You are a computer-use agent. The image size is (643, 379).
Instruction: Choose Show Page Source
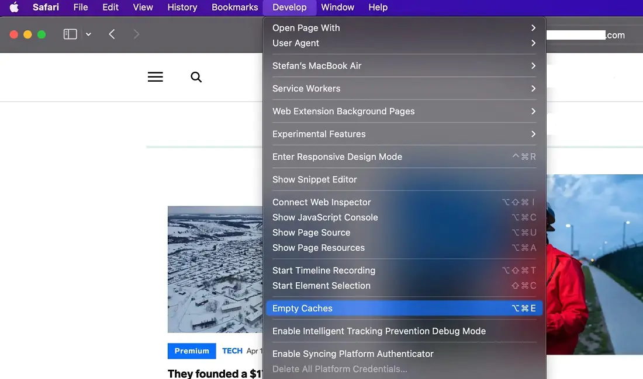pos(404,233)
